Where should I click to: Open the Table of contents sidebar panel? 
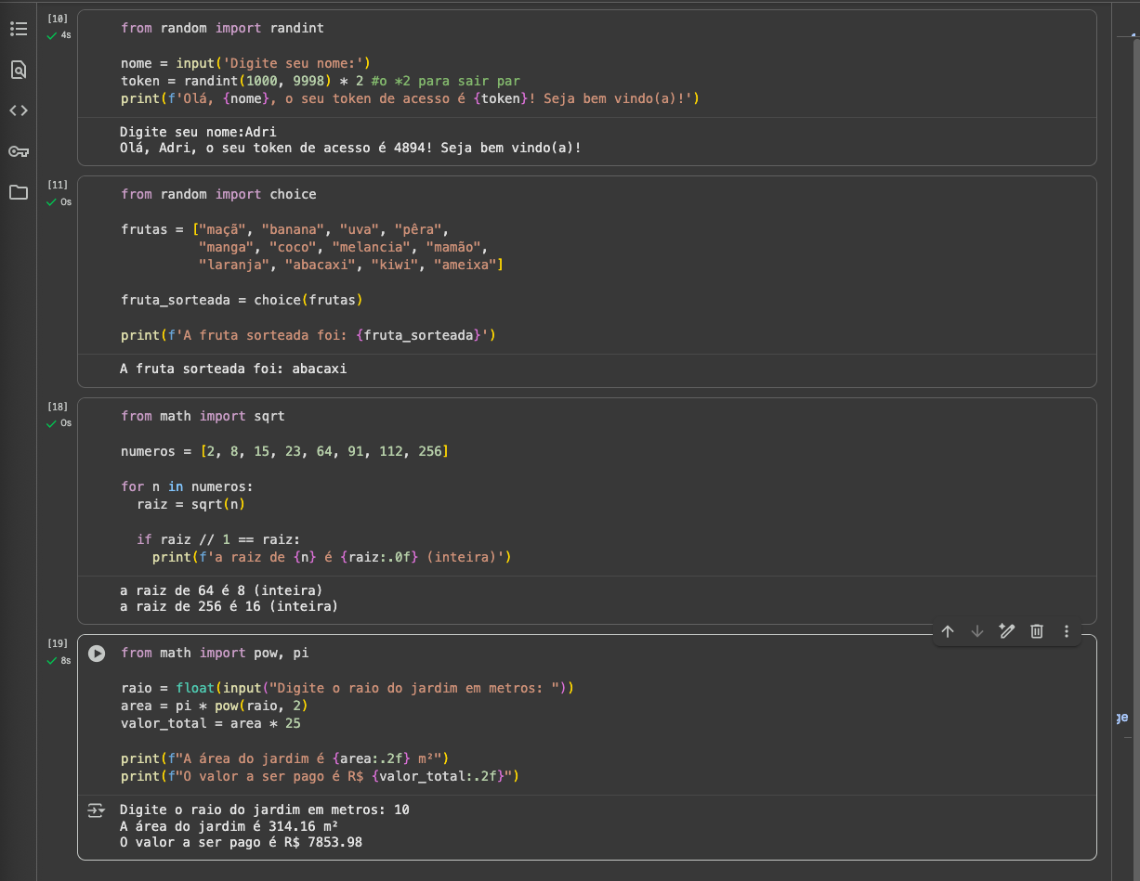[18, 29]
